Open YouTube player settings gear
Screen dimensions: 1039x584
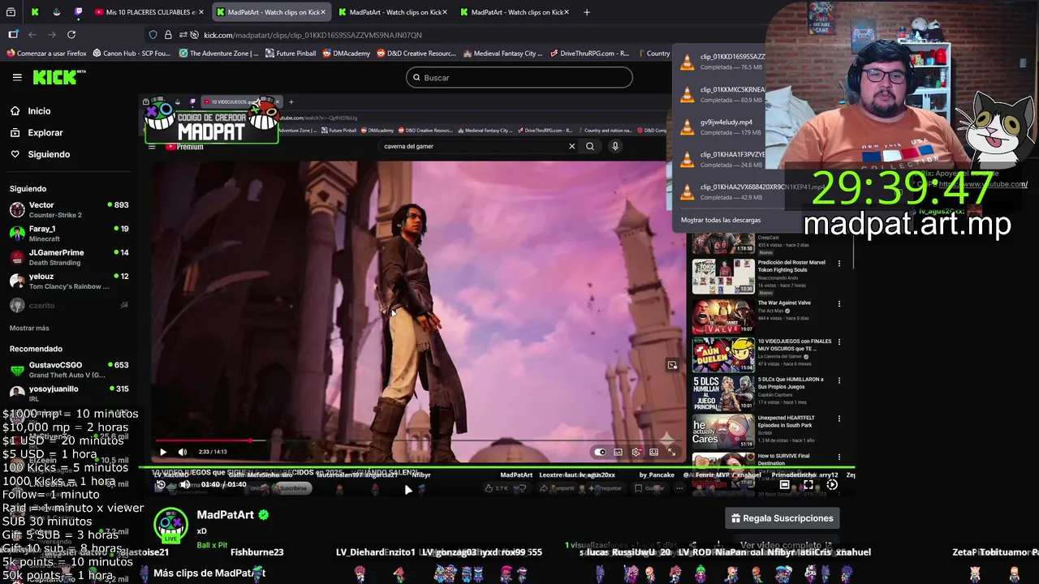(x=636, y=452)
